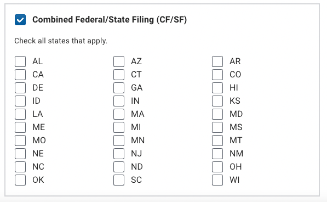Tick the OH state checkbox

(x=217, y=167)
